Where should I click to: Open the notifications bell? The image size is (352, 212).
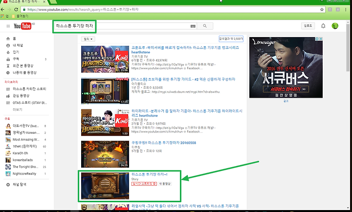tap(323, 26)
